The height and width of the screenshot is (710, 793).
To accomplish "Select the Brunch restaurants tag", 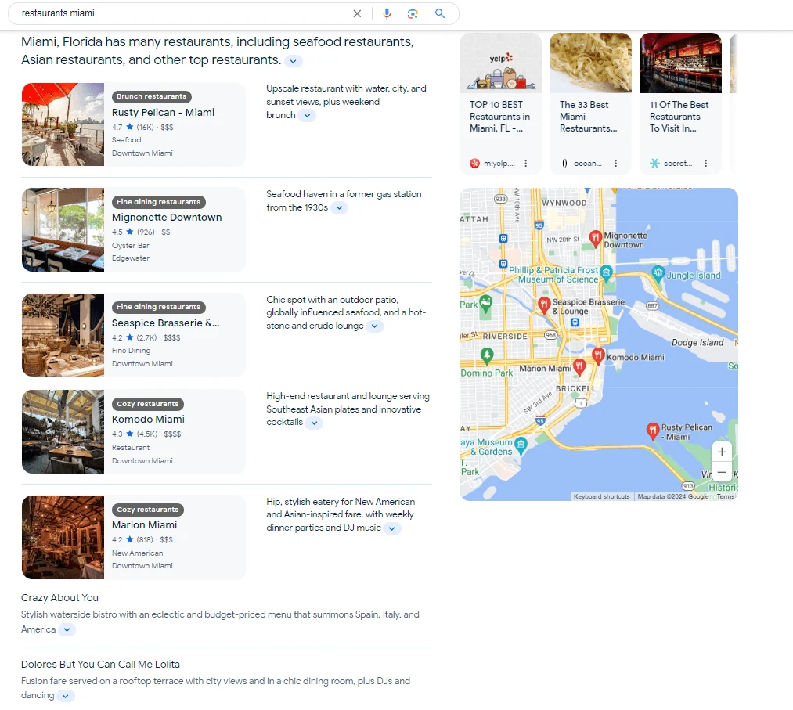I will [x=151, y=96].
